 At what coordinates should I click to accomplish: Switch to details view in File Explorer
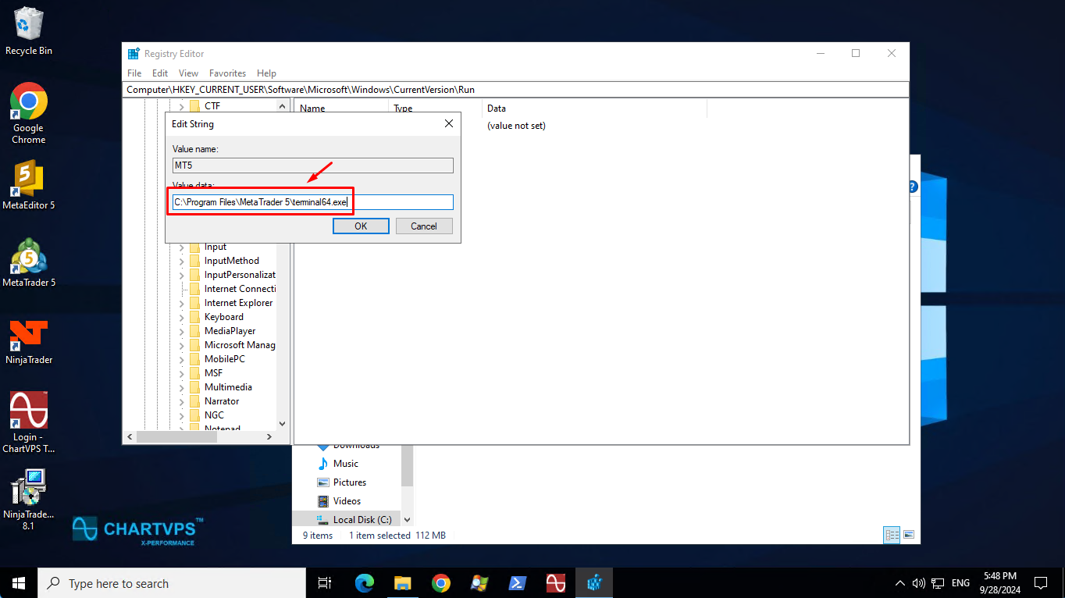(x=892, y=535)
